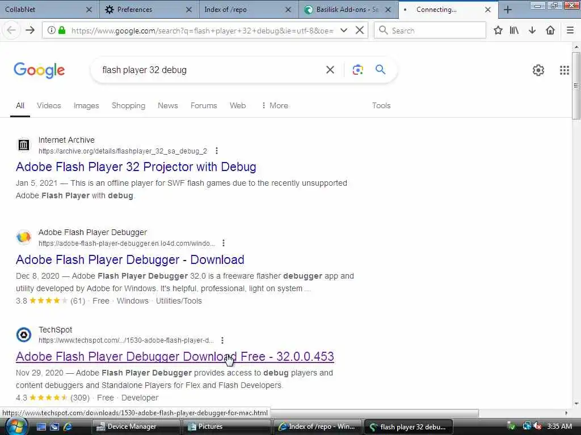Submit the search with the blue magnifier icon
This screenshot has width=581, height=435.
[x=380, y=69]
